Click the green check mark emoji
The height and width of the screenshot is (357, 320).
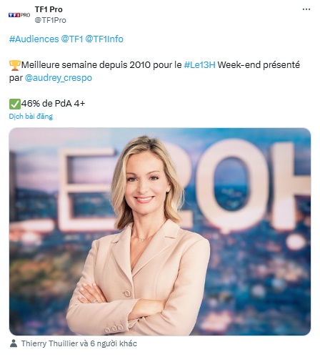pyautogui.click(x=15, y=104)
